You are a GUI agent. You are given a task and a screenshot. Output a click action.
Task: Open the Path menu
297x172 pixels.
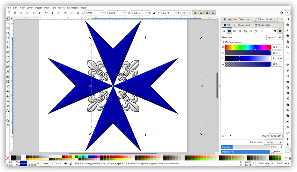[47, 8]
